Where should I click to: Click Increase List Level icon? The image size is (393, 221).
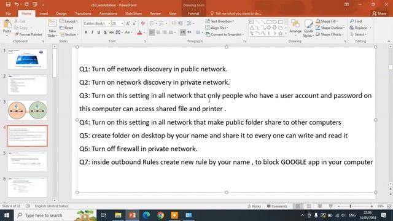(180, 23)
